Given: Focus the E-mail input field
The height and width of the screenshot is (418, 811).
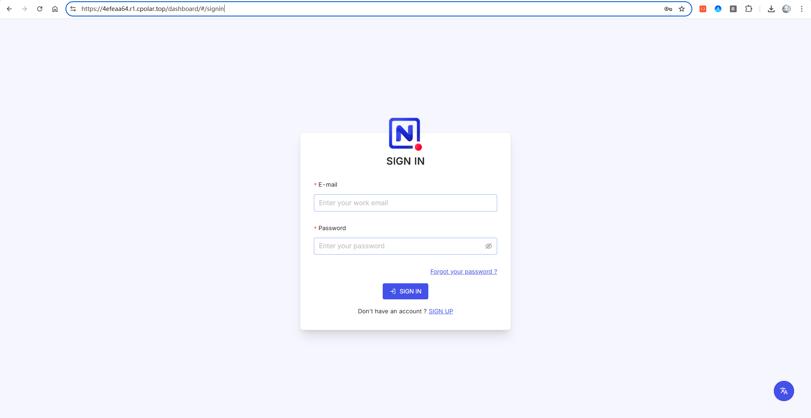Looking at the screenshot, I should point(405,203).
